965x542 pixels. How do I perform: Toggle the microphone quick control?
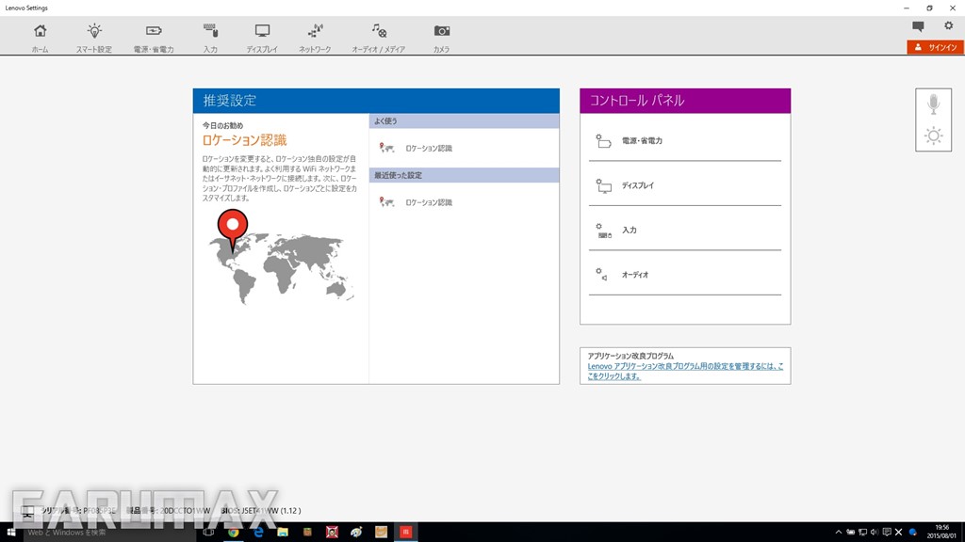[x=933, y=104]
